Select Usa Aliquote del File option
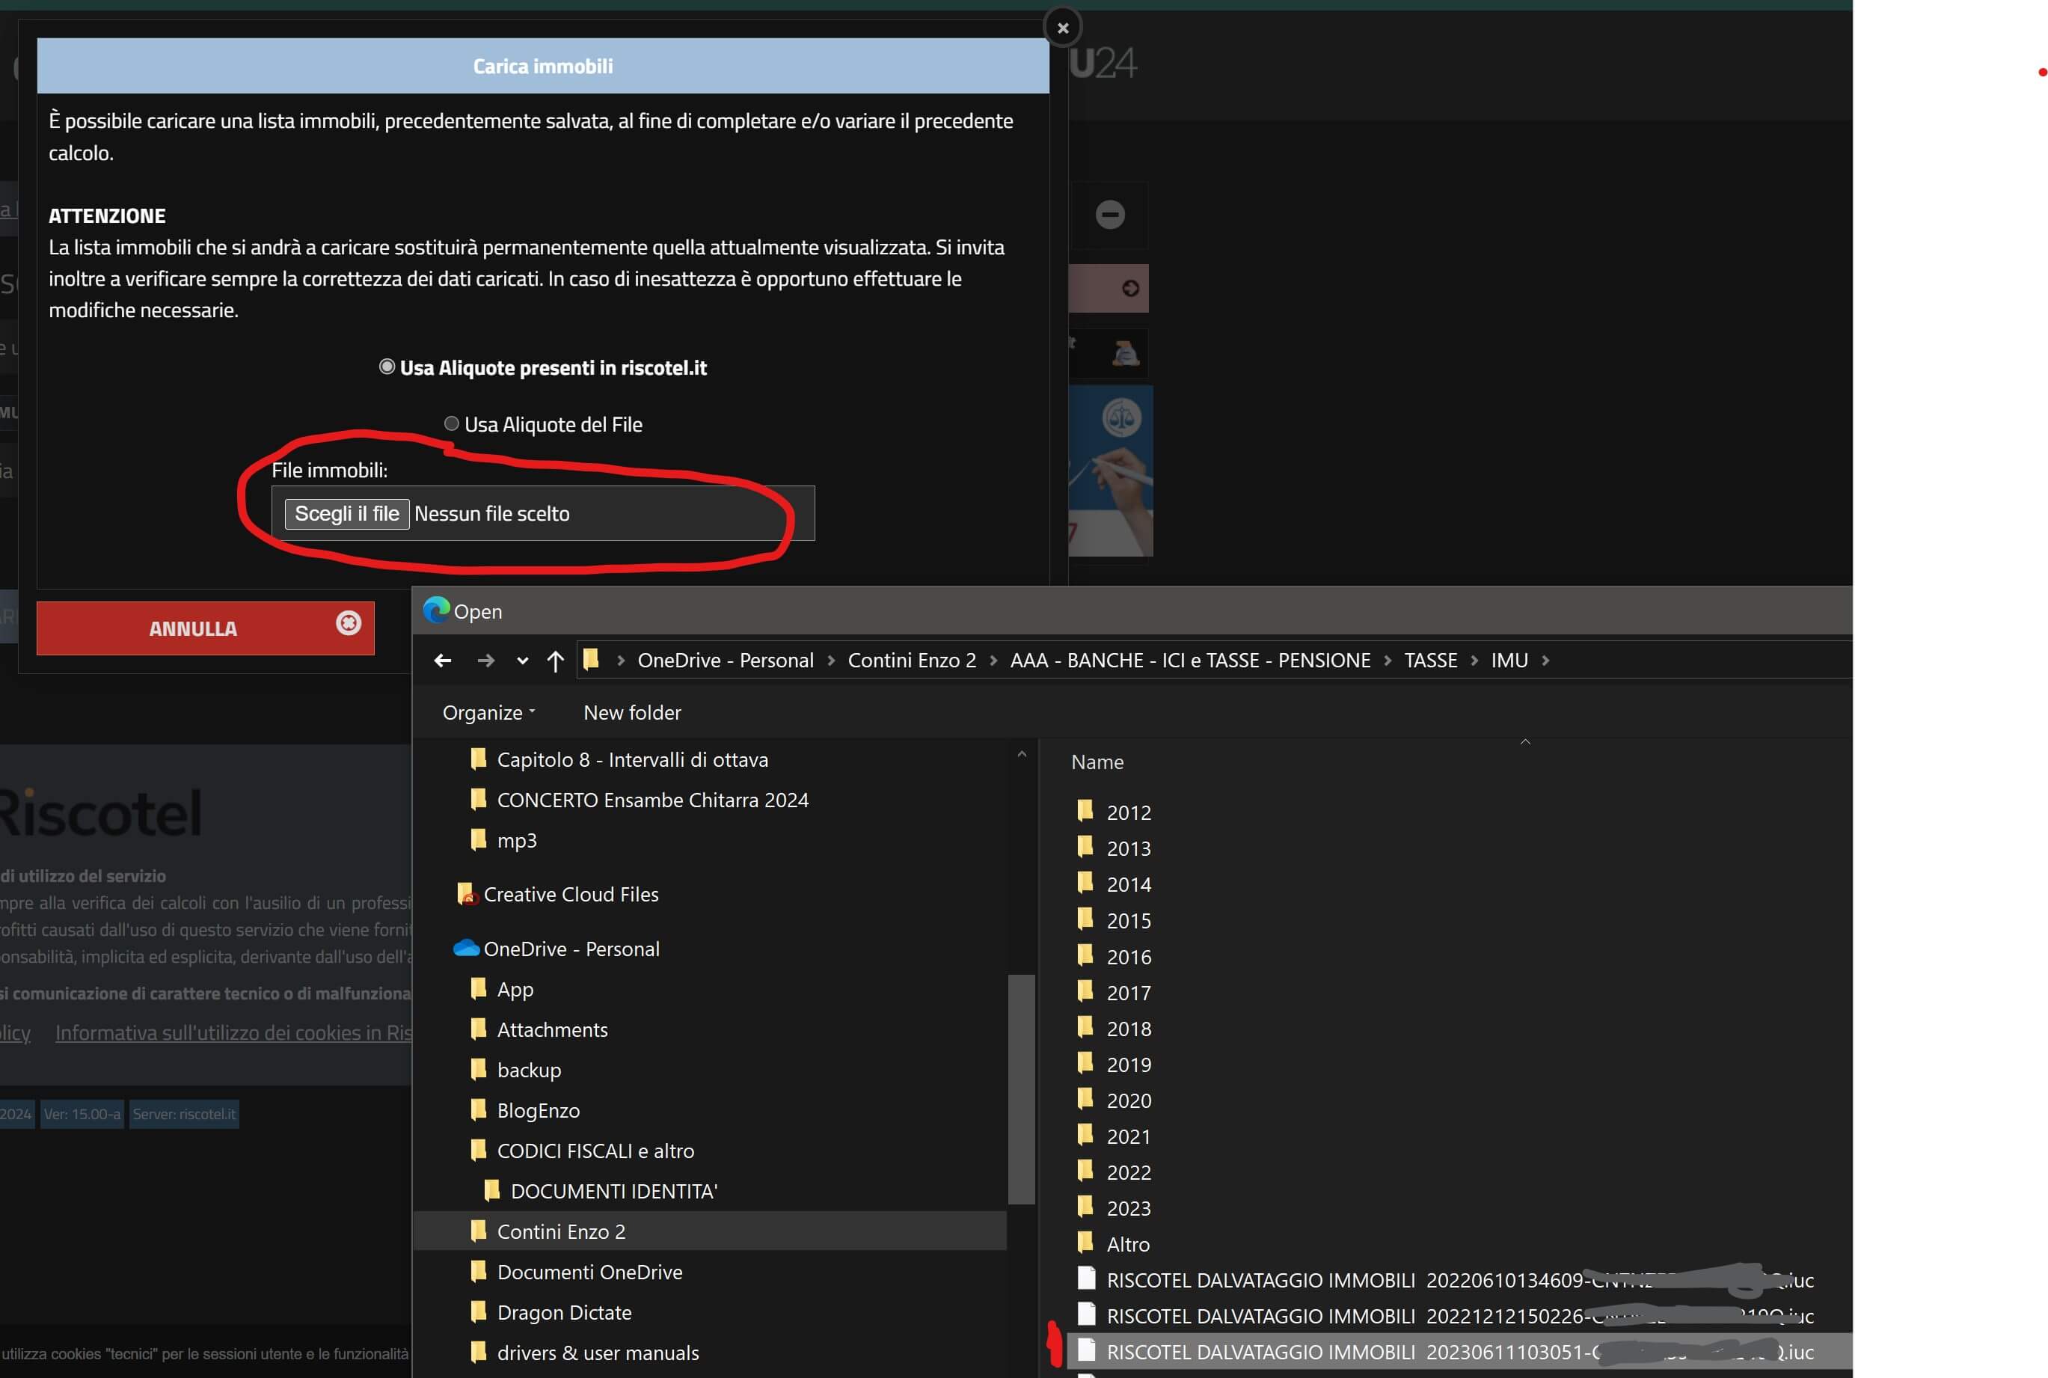 (452, 423)
